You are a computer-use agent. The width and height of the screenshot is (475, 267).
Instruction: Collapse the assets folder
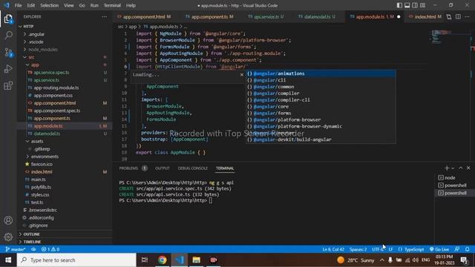click(x=37, y=141)
